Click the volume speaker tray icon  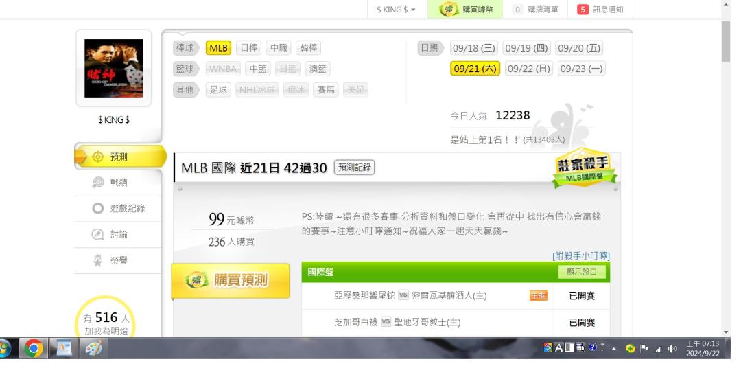672,349
